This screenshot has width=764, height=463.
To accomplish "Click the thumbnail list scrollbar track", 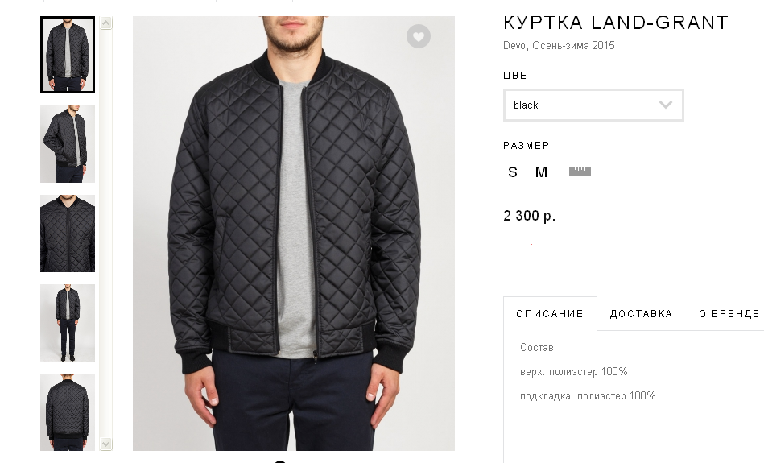I will (105, 234).
